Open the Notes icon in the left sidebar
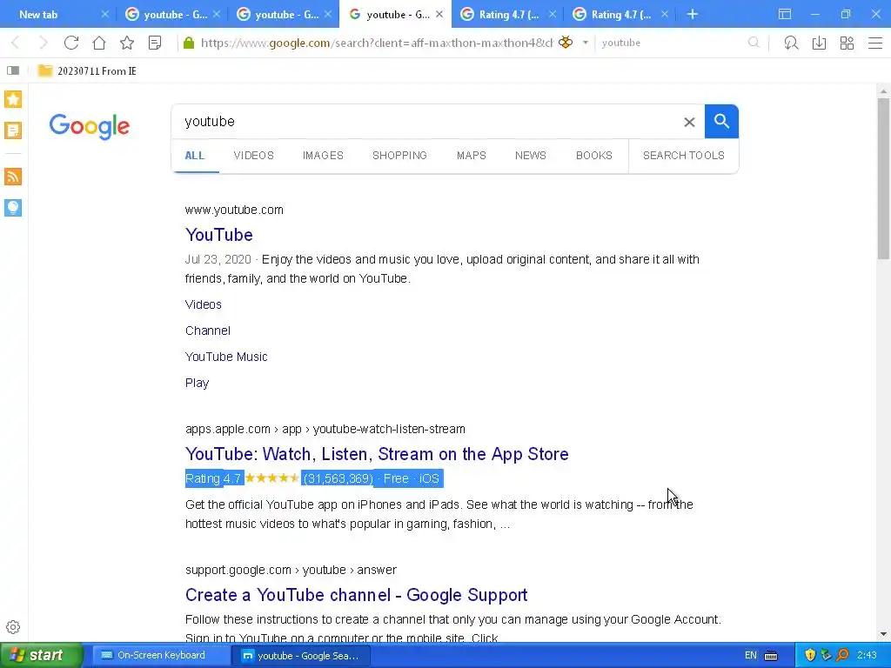 click(x=13, y=130)
